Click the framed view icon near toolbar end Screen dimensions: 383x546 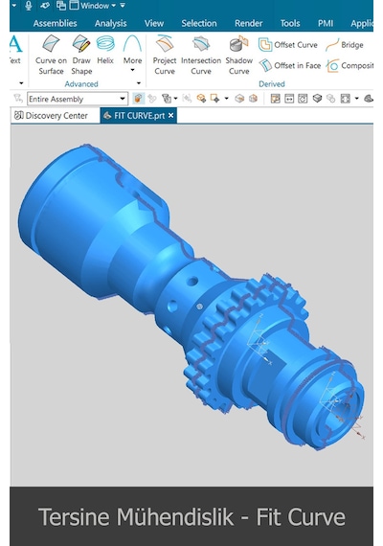345,99
